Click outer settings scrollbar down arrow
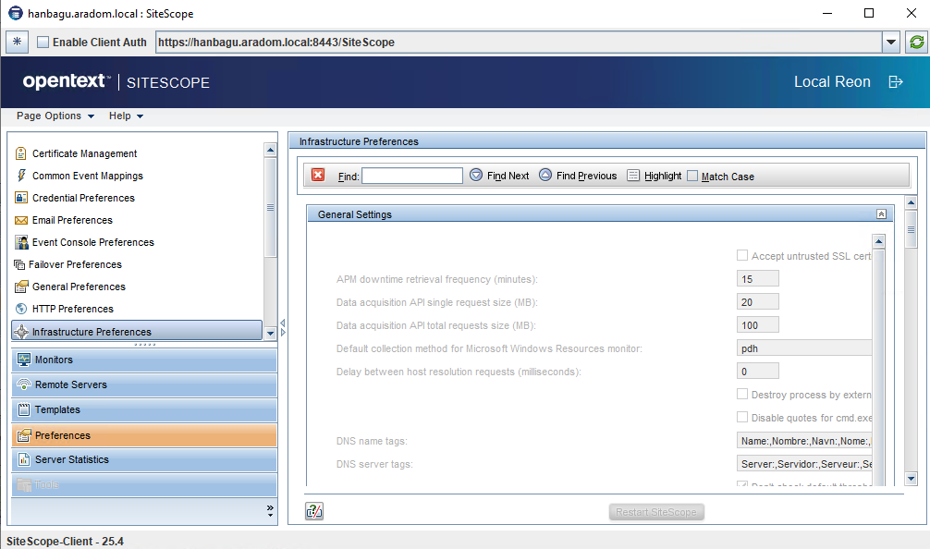This screenshot has width=930, height=549. 911,479
